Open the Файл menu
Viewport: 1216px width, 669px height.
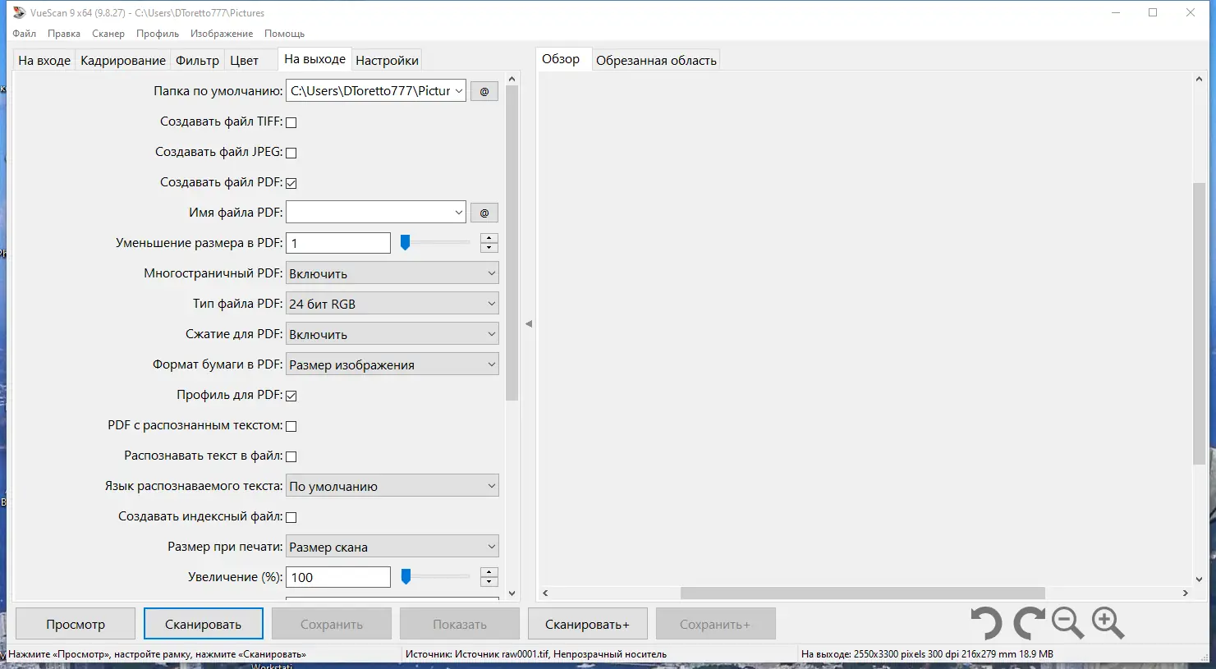click(x=25, y=34)
